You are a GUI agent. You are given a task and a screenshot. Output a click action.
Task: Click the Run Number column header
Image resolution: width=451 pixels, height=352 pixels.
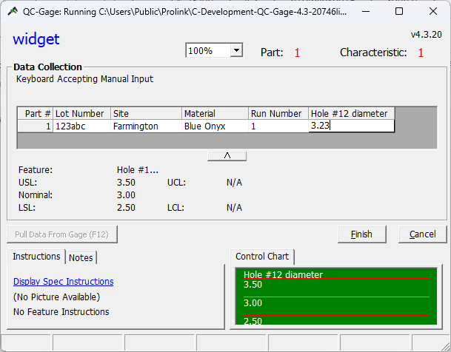pos(278,113)
